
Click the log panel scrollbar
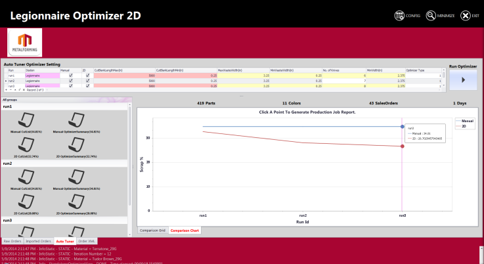pos(481,255)
